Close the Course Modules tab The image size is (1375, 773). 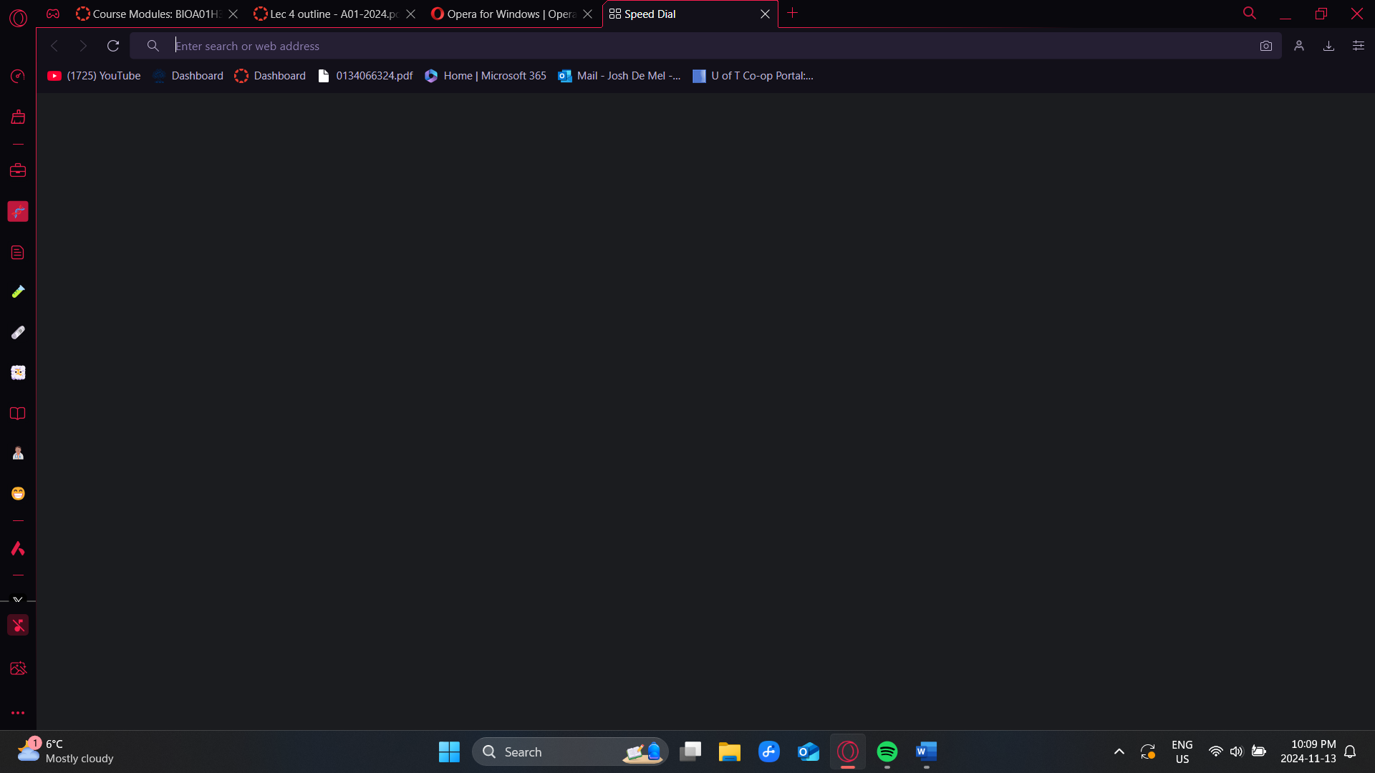point(233,14)
